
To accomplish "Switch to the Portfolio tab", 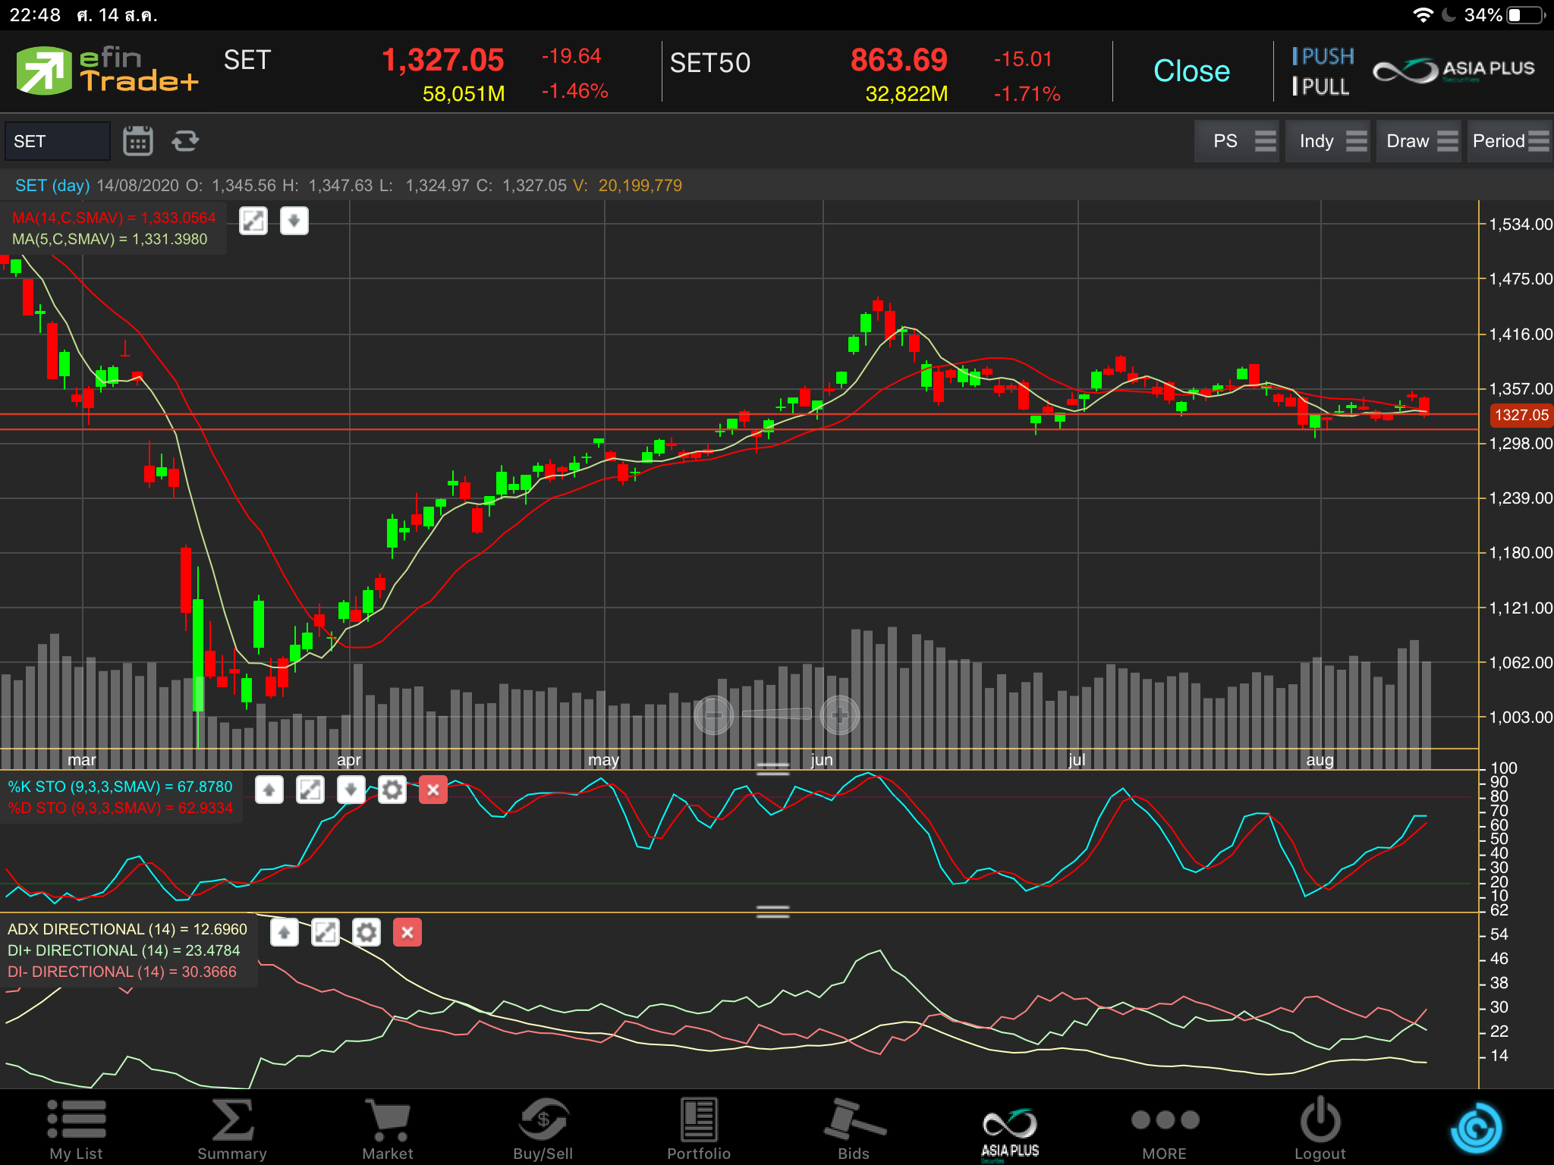I will (699, 1129).
